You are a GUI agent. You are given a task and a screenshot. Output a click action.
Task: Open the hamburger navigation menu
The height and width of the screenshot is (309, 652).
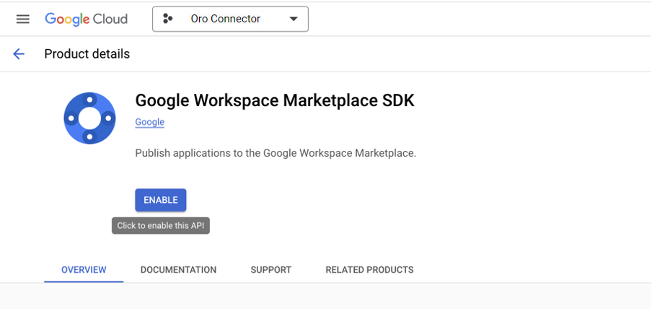tap(22, 19)
